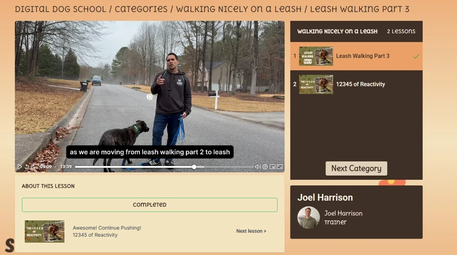Click the About This Lesson heading
The height and width of the screenshot is (255, 457).
48,186
